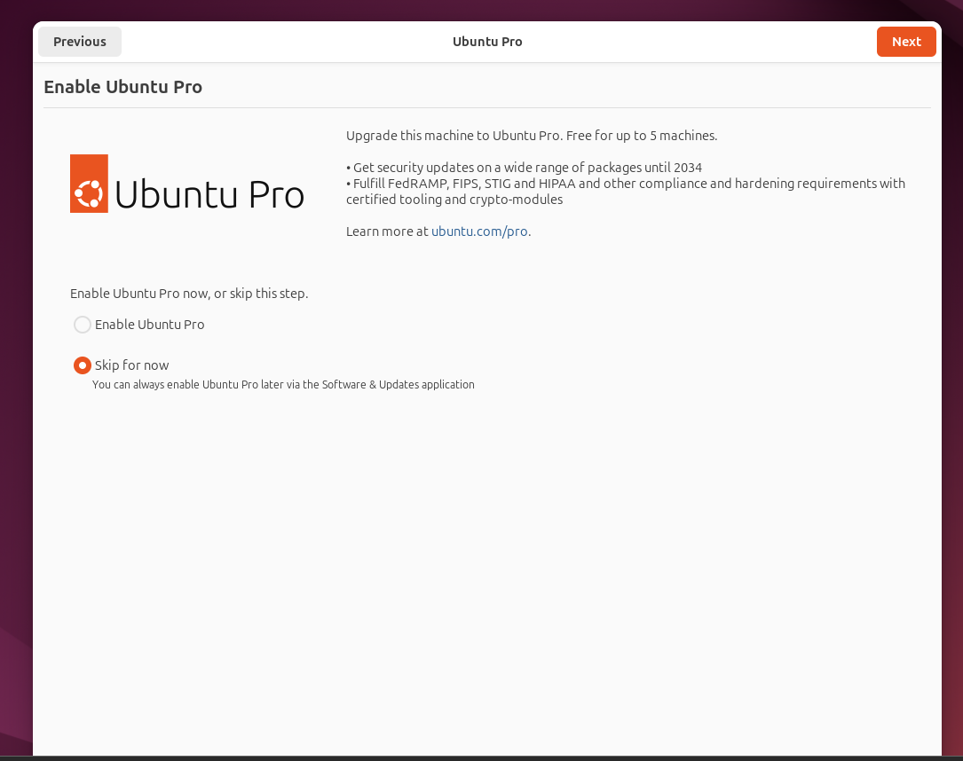963x761 pixels.
Task: Click the FedRAMP, FIPS, STIG compliance bullet
Action: (625, 192)
